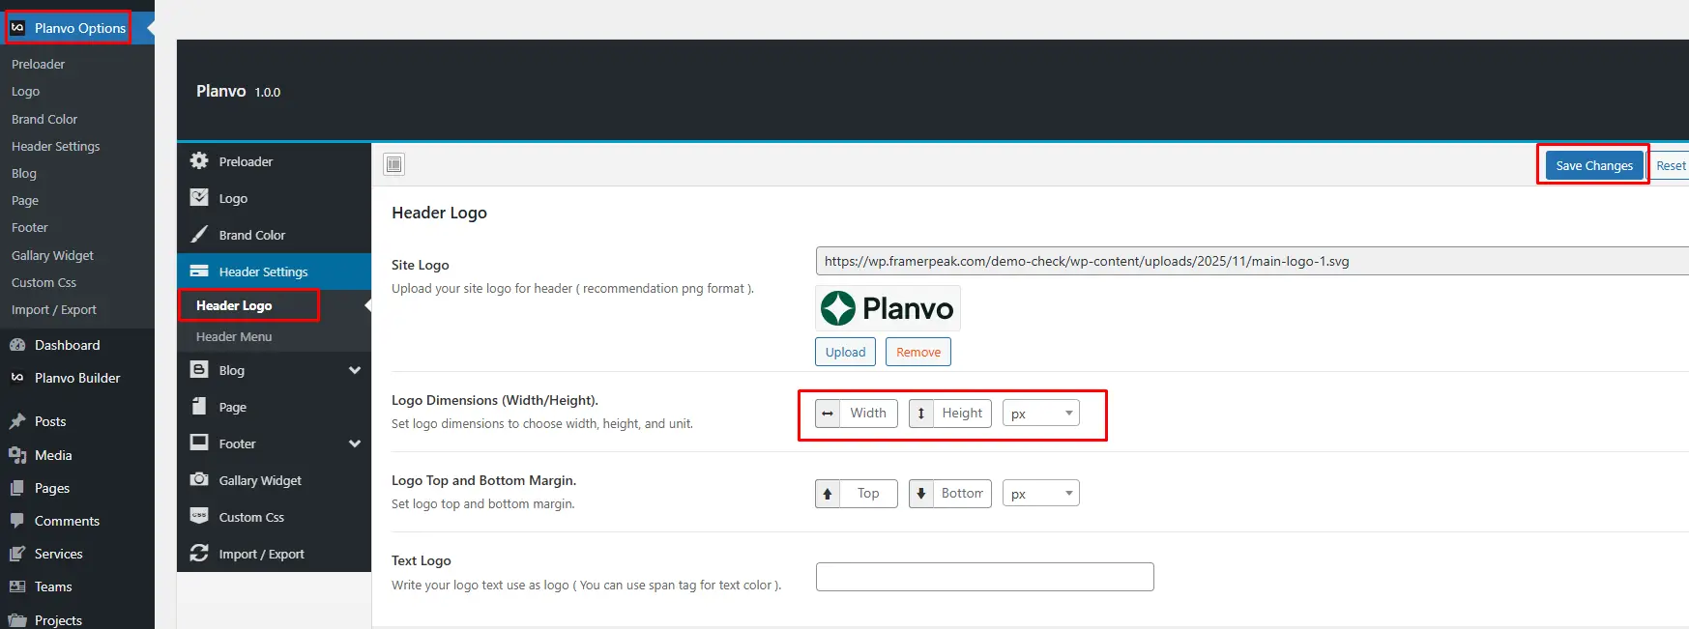1689x629 pixels.
Task: Click the Header Settings card icon
Action: tap(199, 271)
